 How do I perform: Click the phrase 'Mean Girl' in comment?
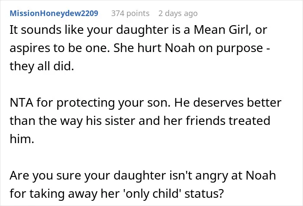click(x=221, y=30)
